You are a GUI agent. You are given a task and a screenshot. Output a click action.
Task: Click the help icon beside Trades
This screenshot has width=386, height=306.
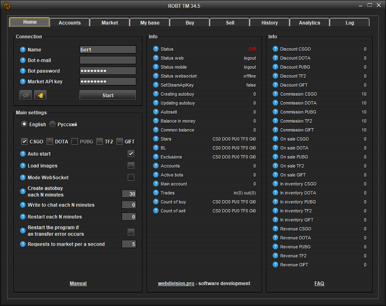tap(156, 193)
